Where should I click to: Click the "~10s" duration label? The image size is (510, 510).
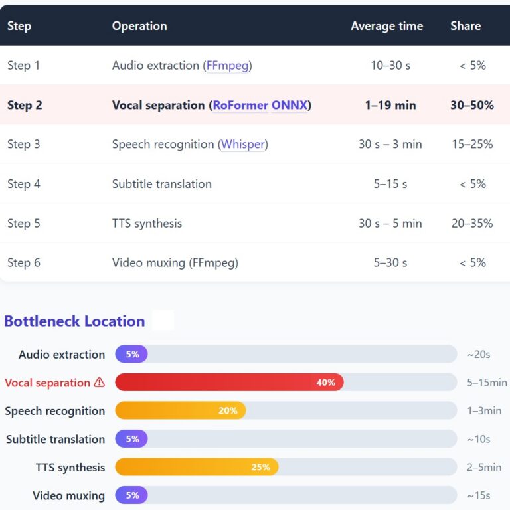pyautogui.click(x=479, y=439)
